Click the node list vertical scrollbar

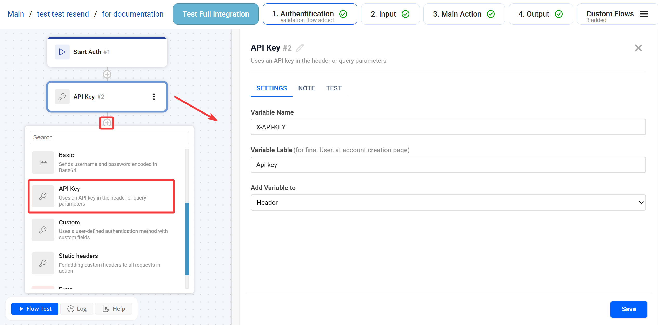187,238
